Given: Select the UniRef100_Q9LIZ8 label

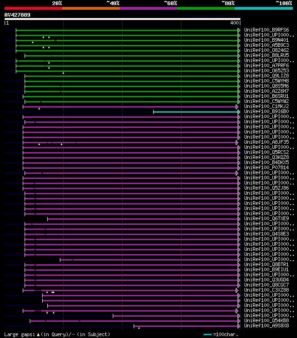Looking at the screenshot, I should pyautogui.click(x=266, y=76).
